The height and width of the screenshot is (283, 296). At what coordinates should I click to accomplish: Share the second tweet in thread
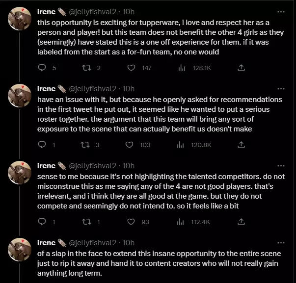[241, 145]
